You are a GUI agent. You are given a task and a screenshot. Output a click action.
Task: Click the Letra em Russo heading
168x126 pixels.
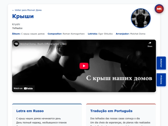30,111
